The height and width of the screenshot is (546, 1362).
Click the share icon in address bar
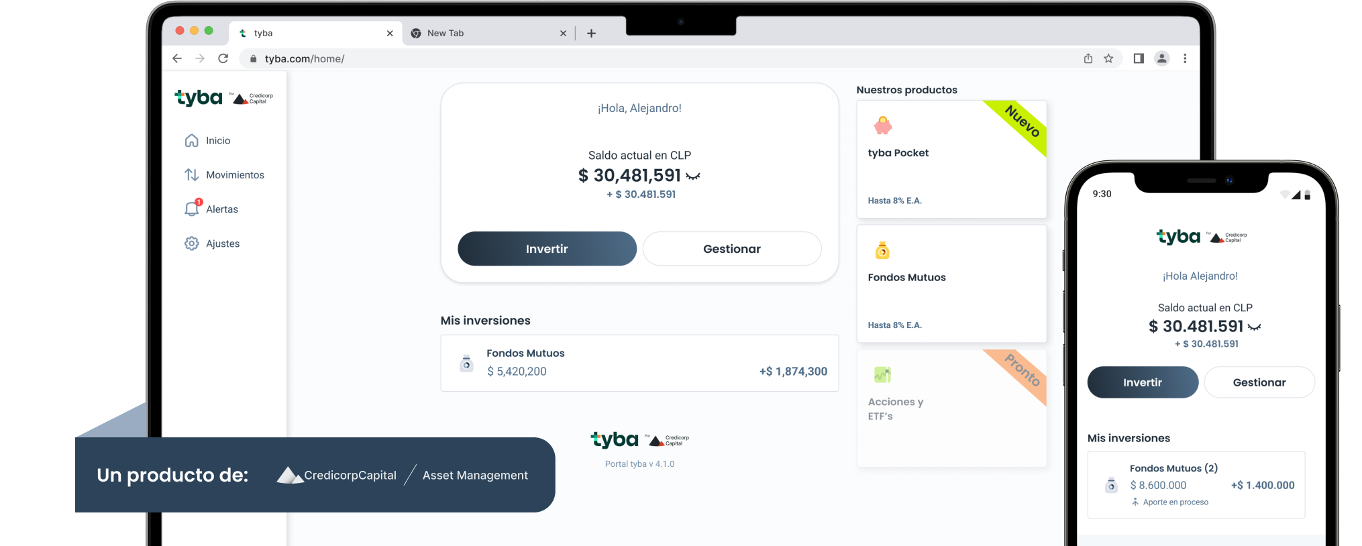pos(1088,58)
